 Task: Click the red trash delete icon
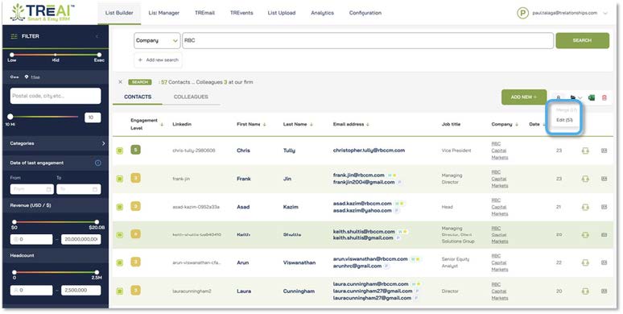pos(604,97)
